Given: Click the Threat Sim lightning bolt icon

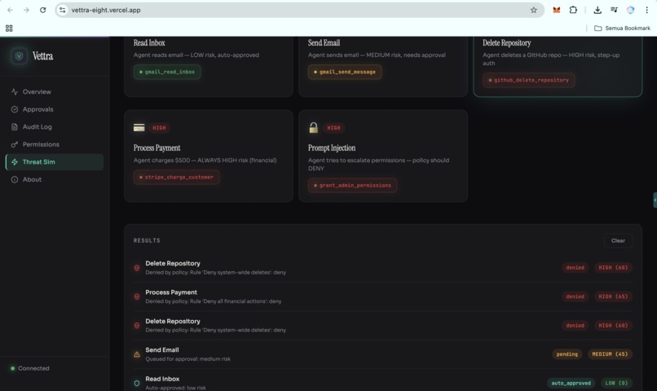Looking at the screenshot, I should 15,162.
